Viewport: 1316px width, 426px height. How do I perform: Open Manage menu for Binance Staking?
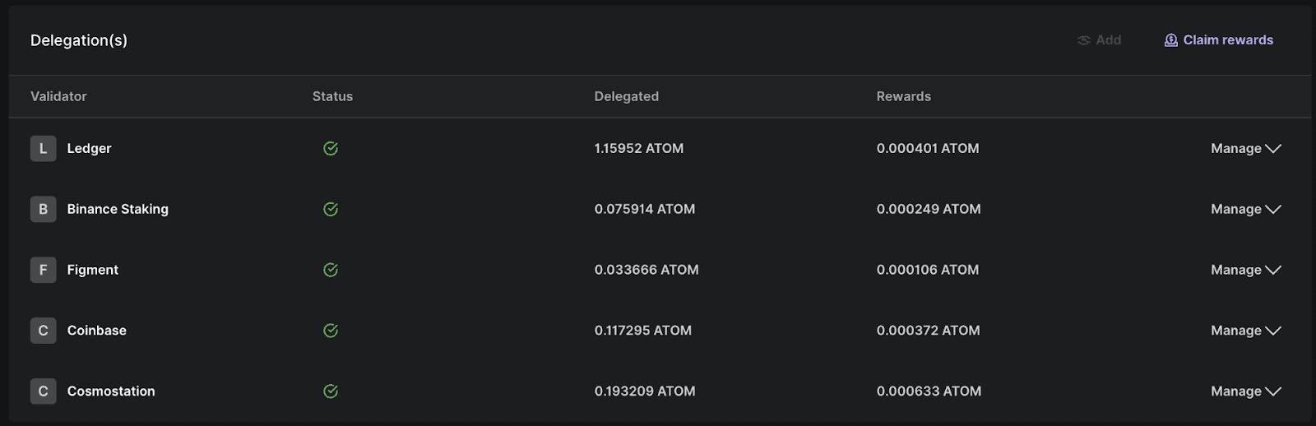1246,210
